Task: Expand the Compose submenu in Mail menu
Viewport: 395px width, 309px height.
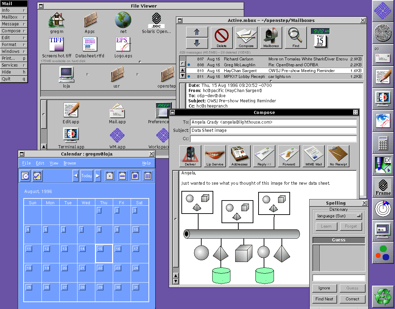Action: tap(14, 31)
